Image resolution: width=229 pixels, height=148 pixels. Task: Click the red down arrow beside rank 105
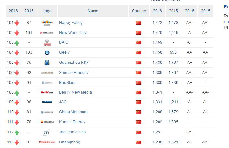coord(17,63)
